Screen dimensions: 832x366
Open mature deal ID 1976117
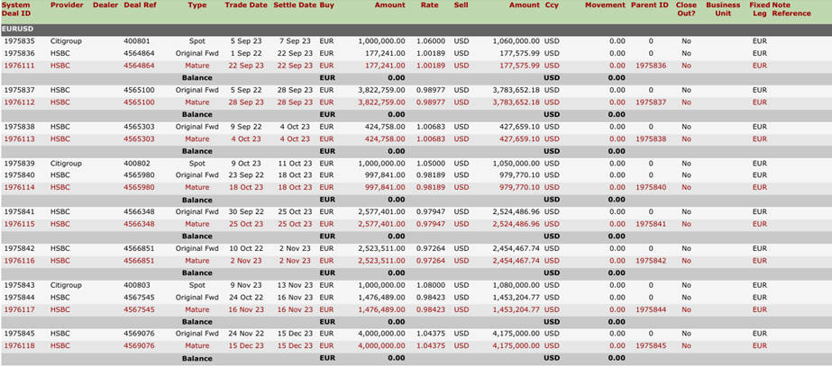tap(20, 309)
